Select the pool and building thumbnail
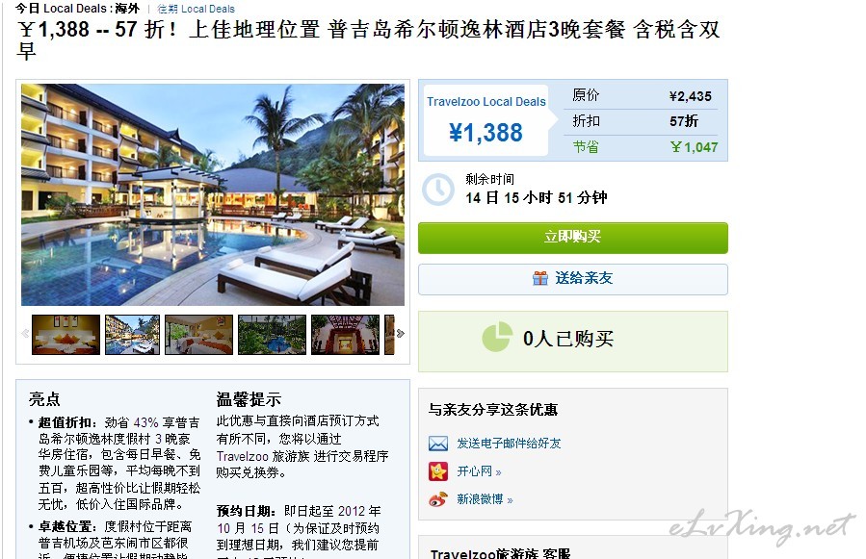Viewport: 866px width, 559px height. tap(133, 335)
